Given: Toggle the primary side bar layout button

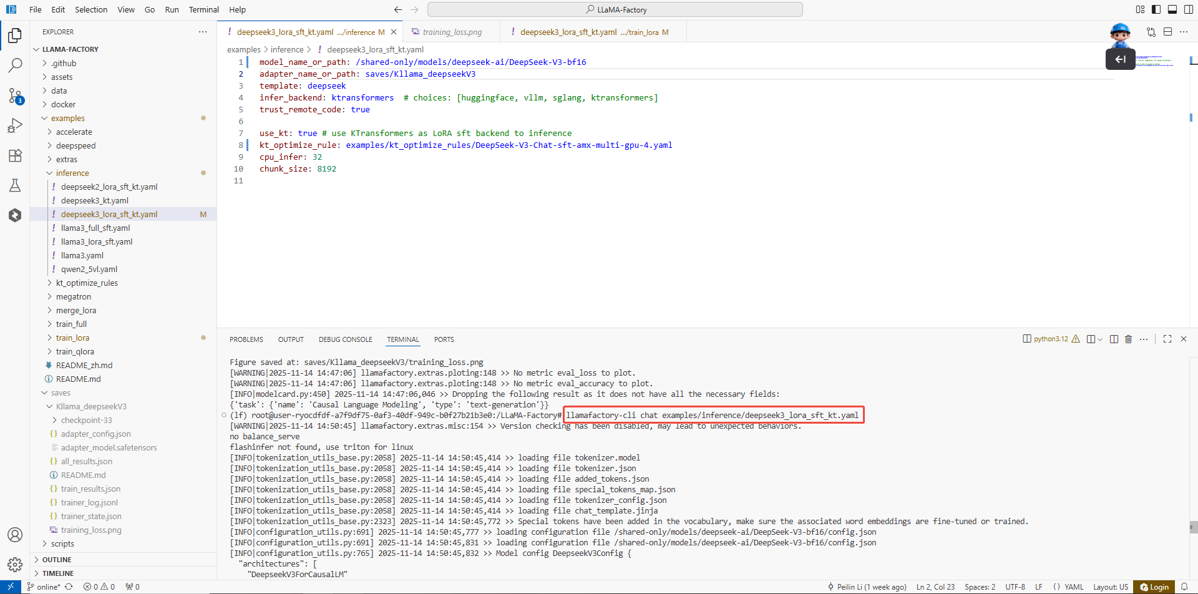Looking at the screenshot, I should (1156, 9).
